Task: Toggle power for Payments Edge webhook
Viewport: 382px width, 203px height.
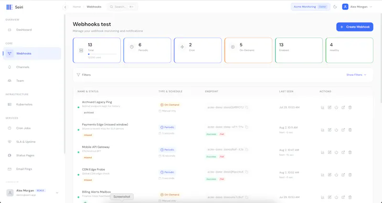Action: [337, 130]
